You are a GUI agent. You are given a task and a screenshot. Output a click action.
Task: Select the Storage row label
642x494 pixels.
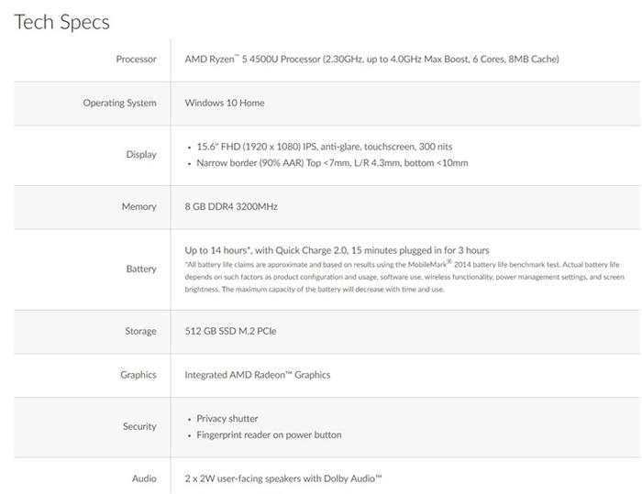[140, 331]
